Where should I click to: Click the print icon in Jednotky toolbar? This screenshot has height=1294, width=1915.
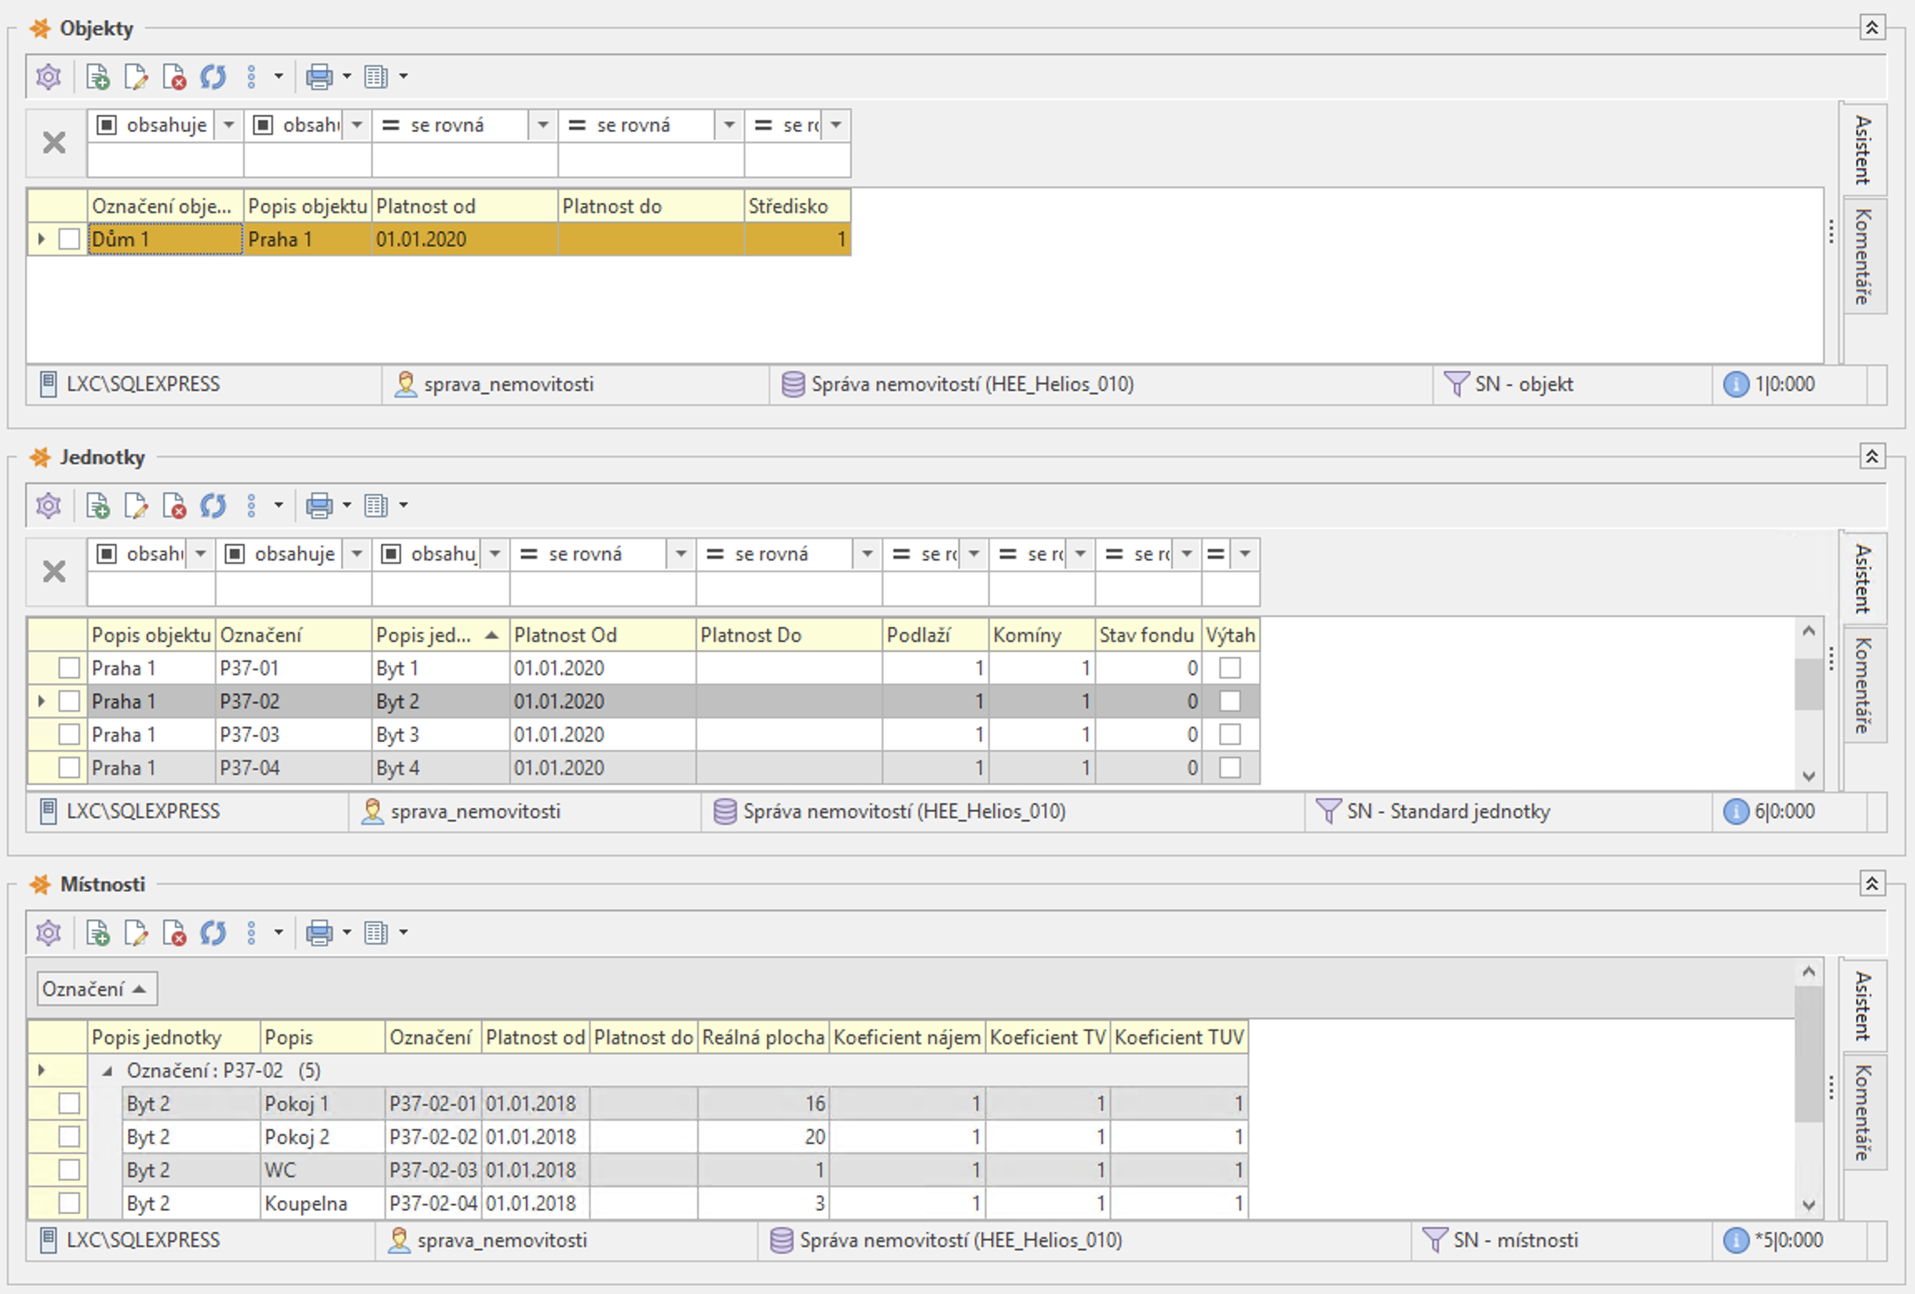[x=319, y=506]
